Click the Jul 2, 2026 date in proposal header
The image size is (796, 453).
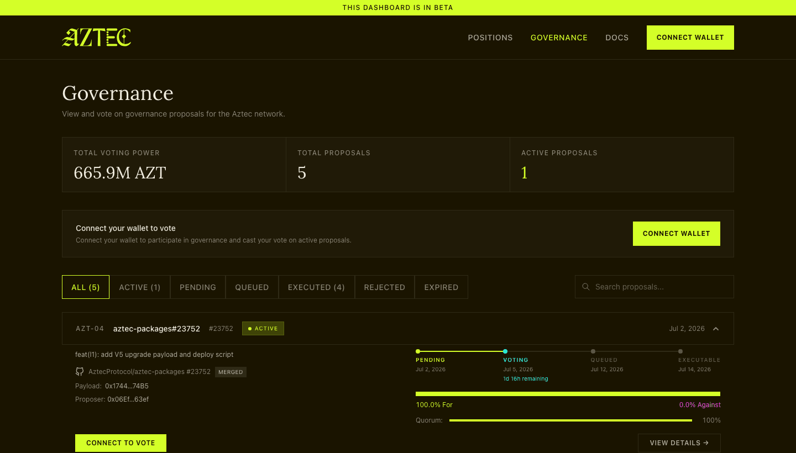tap(687, 329)
